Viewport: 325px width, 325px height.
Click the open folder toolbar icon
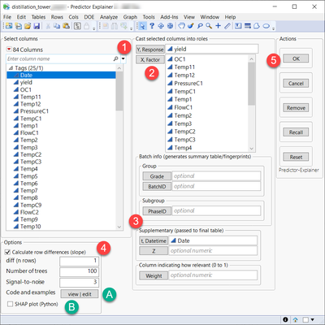pos(28,26)
